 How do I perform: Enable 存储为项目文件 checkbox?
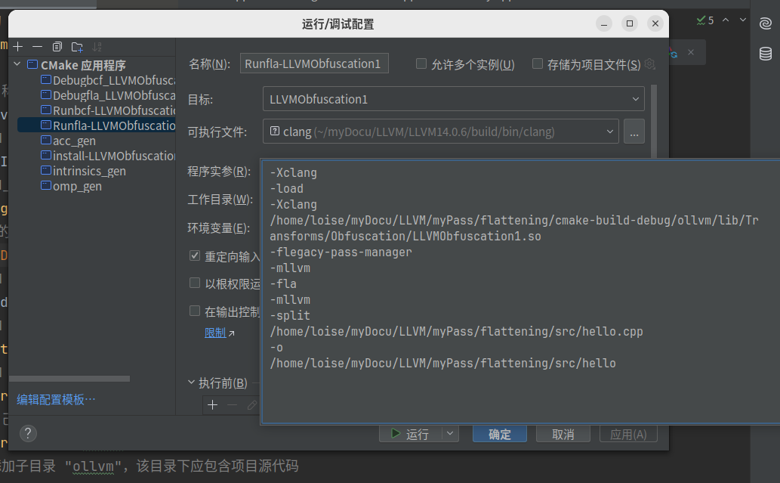[x=538, y=63]
